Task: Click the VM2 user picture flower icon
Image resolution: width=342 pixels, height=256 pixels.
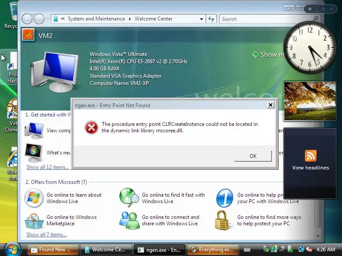Action: coord(28,35)
